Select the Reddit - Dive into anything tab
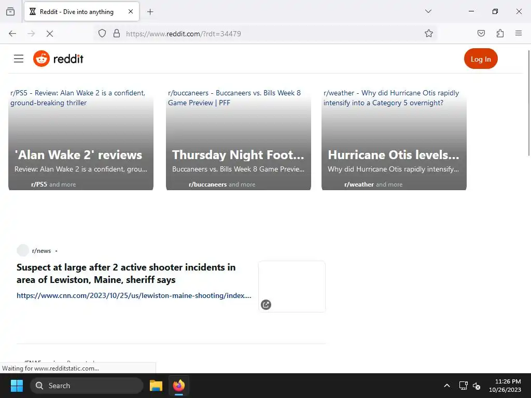This screenshot has width=531, height=398. (x=81, y=11)
